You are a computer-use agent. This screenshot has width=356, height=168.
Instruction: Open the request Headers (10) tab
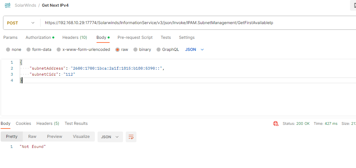pos(75,37)
